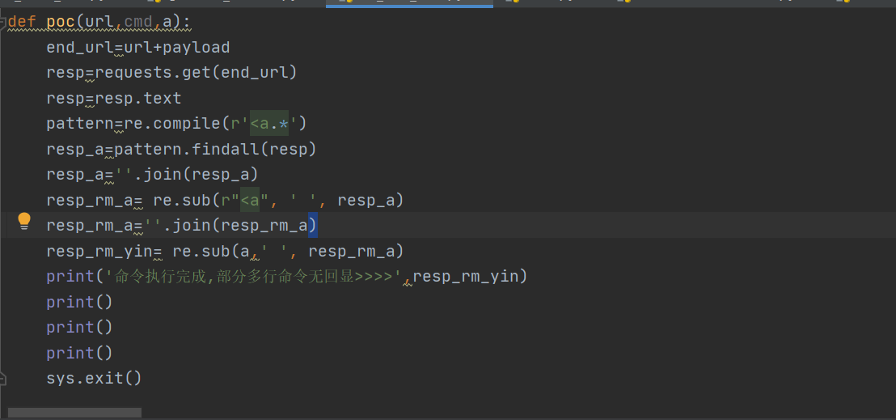Click the regex string r'<a.*'

(x=264, y=123)
